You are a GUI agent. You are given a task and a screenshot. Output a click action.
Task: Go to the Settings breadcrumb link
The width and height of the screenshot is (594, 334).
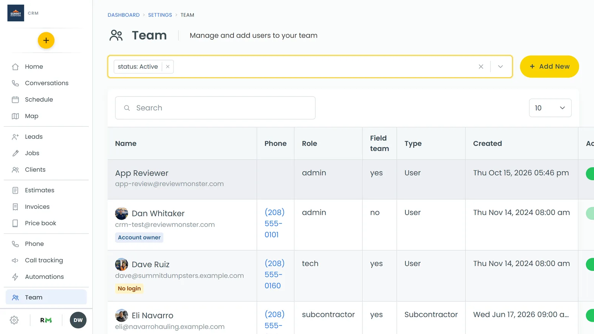click(160, 15)
